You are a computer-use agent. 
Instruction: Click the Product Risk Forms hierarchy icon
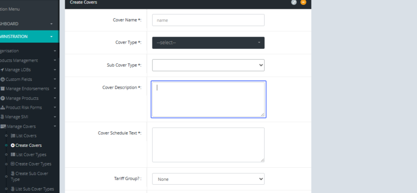(2, 108)
